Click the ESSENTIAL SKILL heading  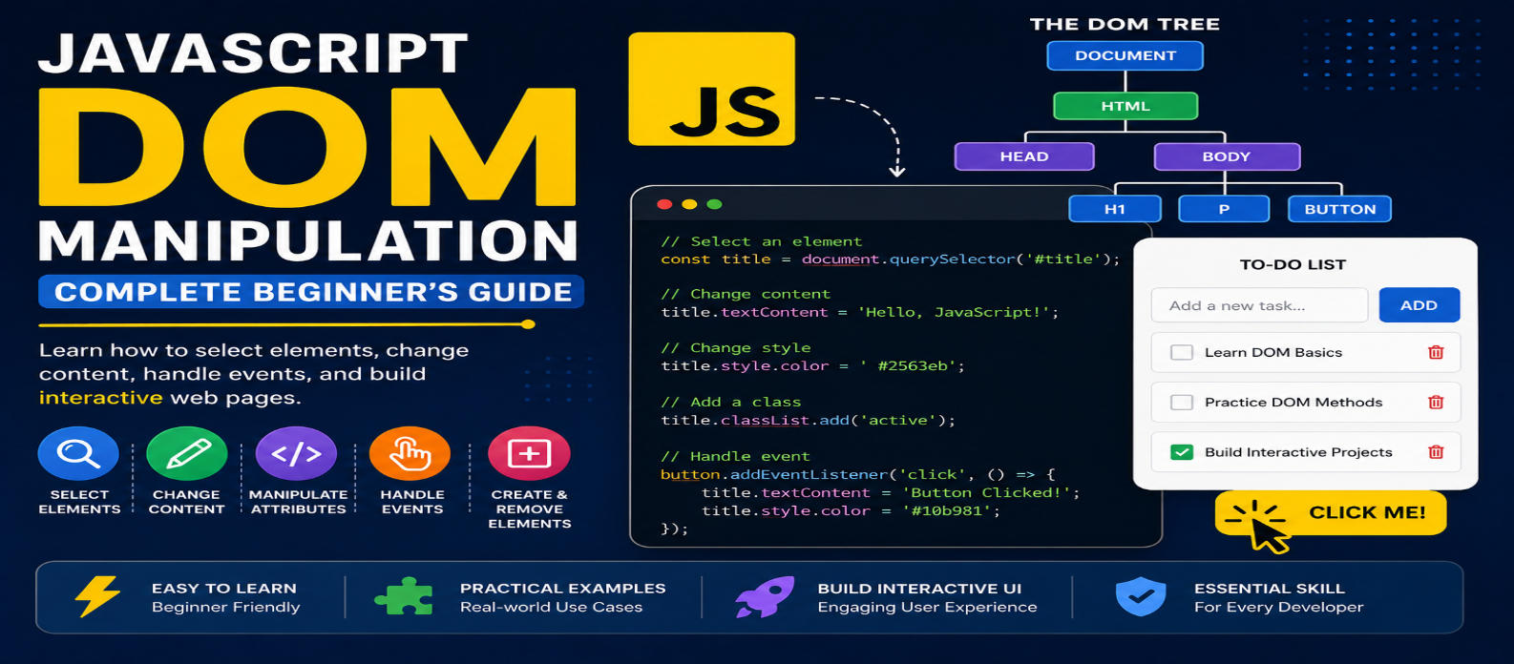tap(1270, 589)
